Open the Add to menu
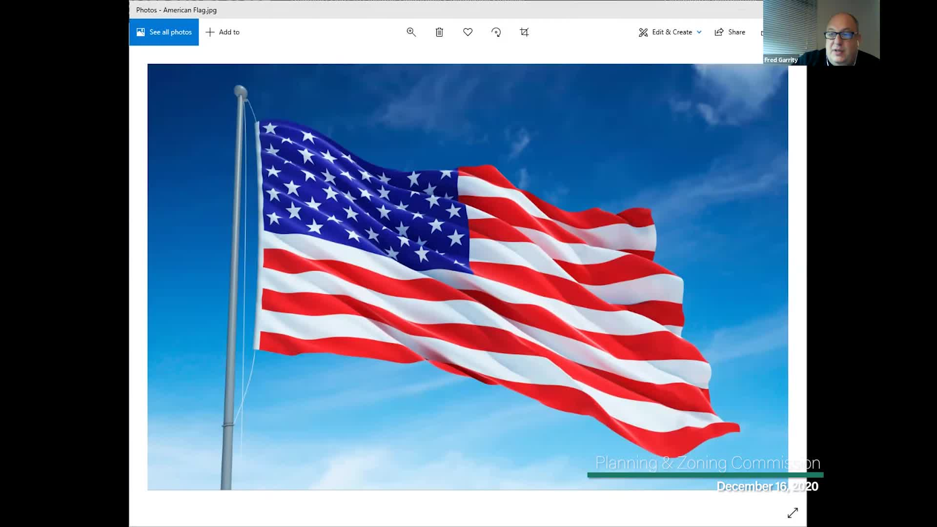937x527 pixels. pyautogui.click(x=223, y=32)
